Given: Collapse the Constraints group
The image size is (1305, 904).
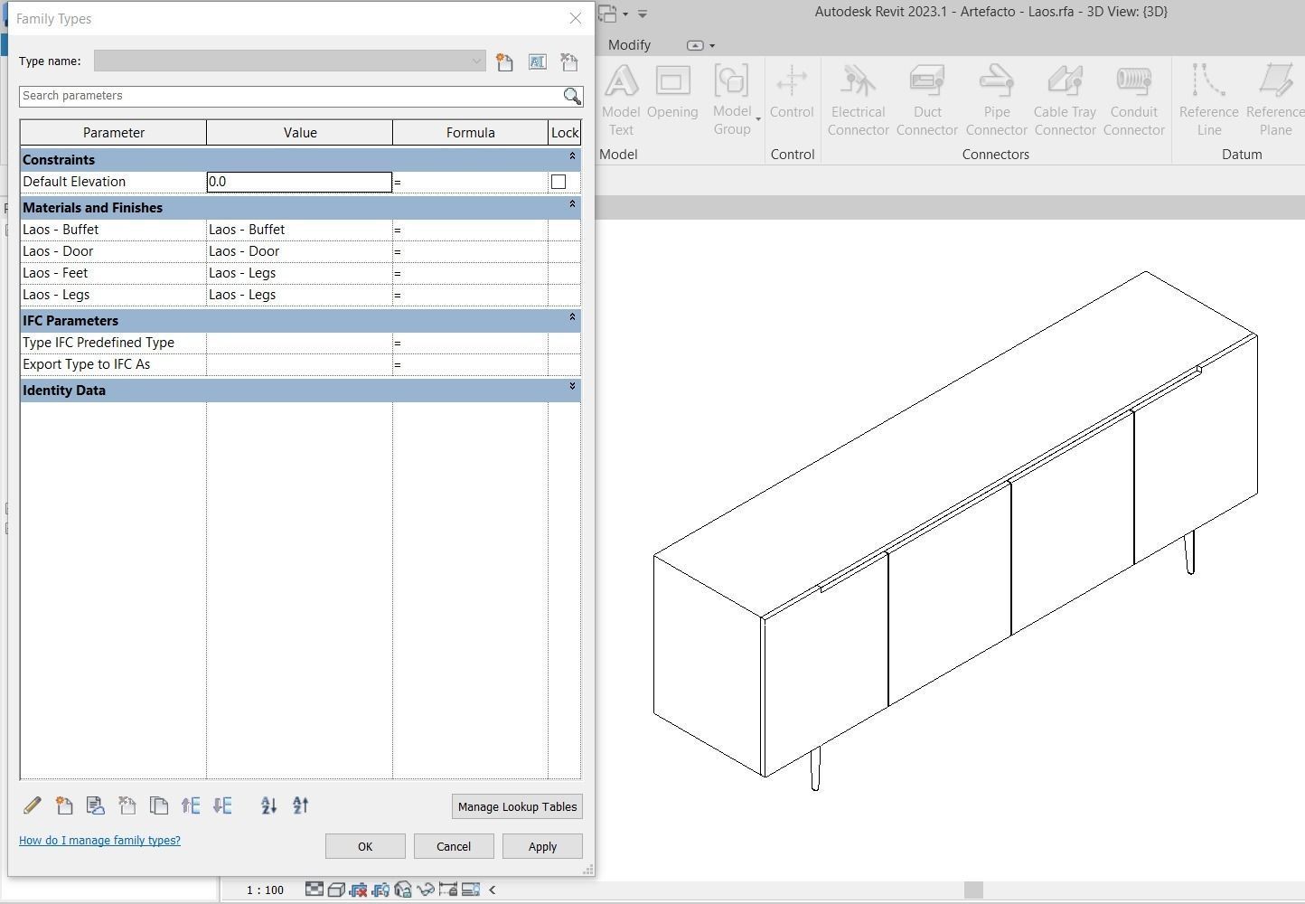Looking at the screenshot, I should point(572,156).
